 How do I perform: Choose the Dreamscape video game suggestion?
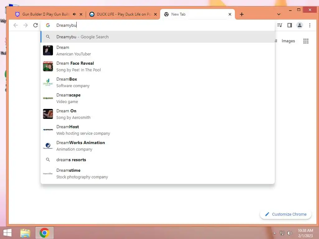(158, 98)
